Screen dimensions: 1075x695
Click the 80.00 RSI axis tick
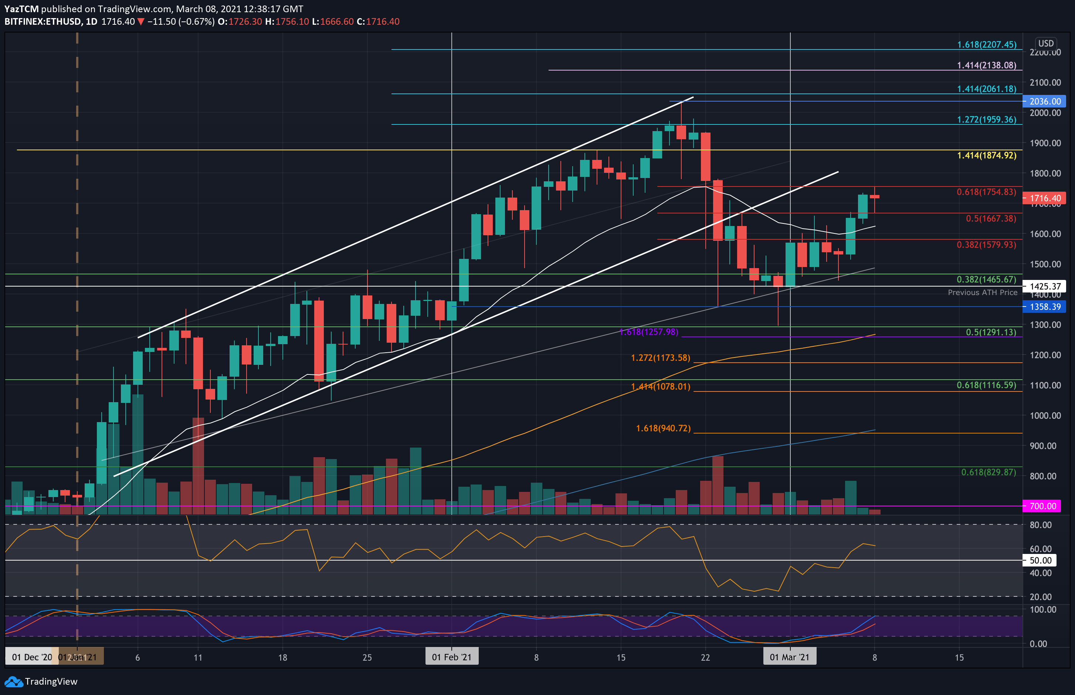(1041, 525)
